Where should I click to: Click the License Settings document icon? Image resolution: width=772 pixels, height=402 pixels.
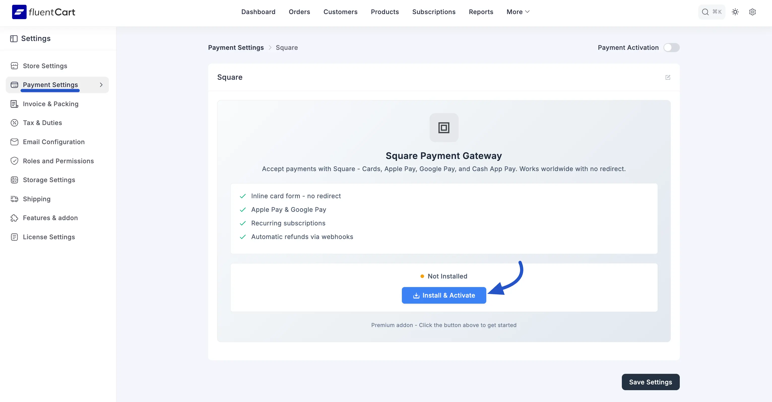(x=14, y=237)
